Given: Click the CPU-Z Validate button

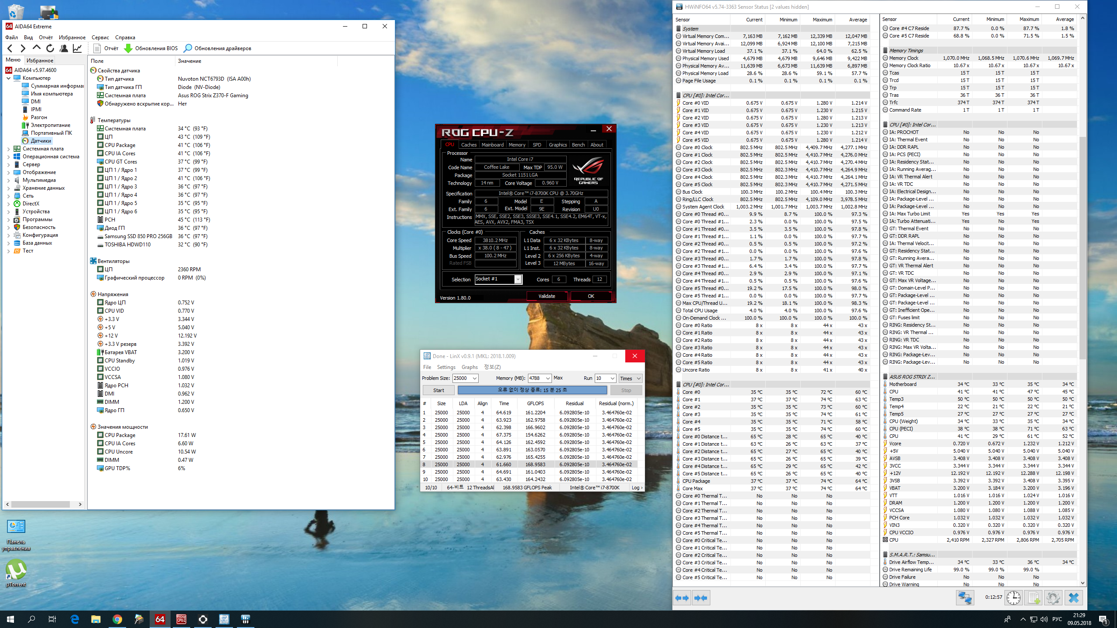Looking at the screenshot, I should click(x=546, y=296).
